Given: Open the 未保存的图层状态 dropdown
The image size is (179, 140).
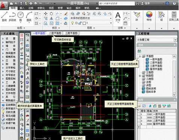Looking at the screenshot, I should [91, 18].
